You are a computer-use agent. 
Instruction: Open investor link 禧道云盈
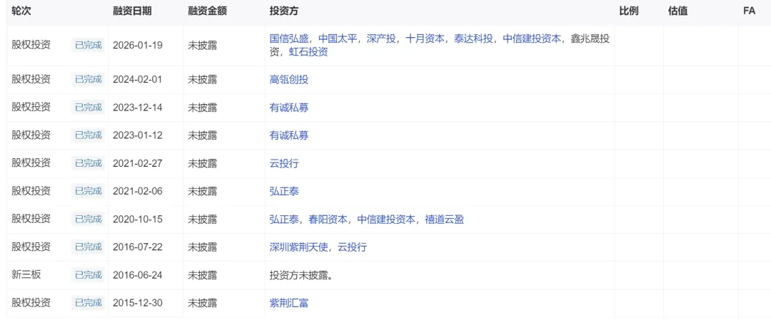pyautogui.click(x=445, y=220)
